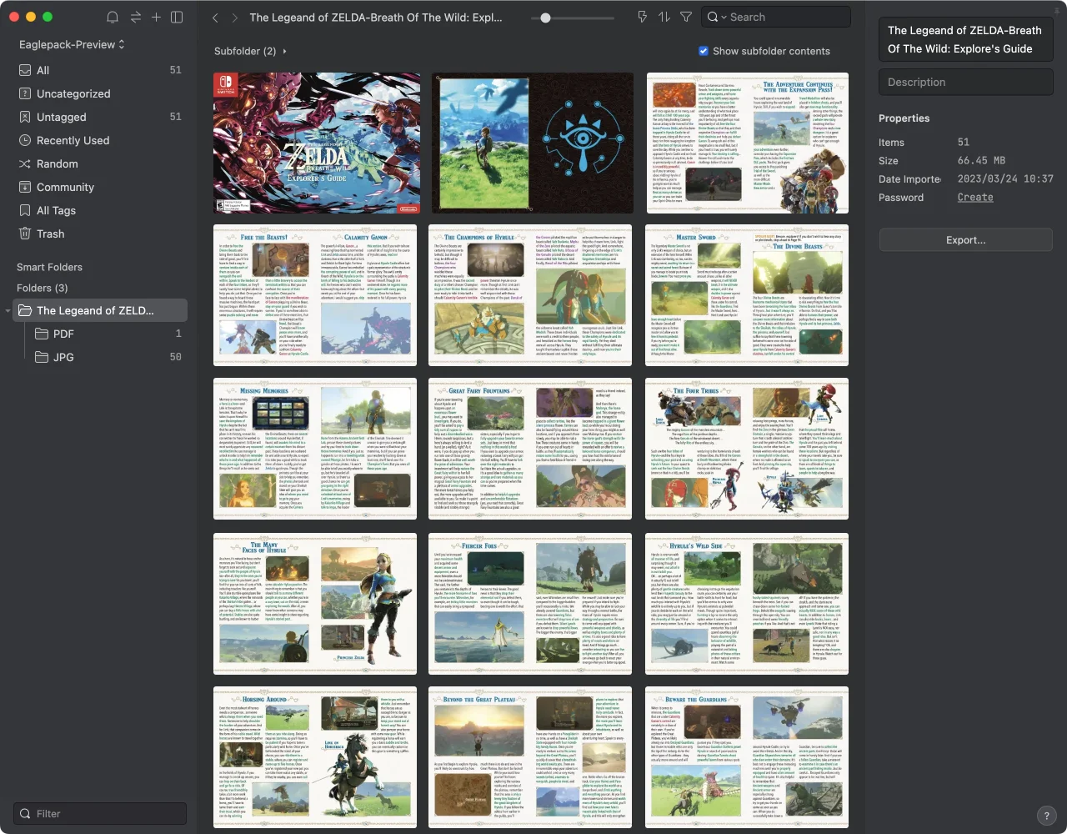Expand the Subfolder (2) arrow

click(x=284, y=51)
